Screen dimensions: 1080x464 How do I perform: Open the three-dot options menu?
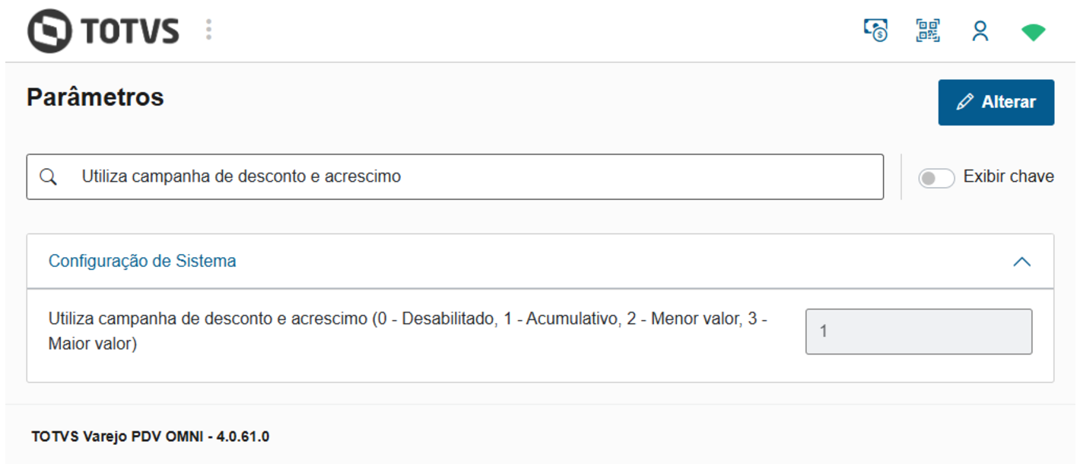point(208,30)
